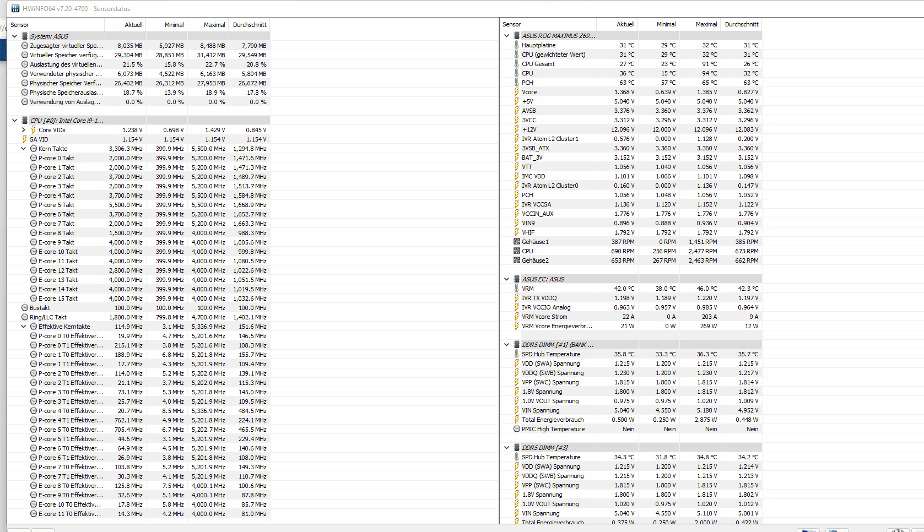Click the Durchschnitt column header in right pane
The image size is (924, 532).
tap(742, 24)
